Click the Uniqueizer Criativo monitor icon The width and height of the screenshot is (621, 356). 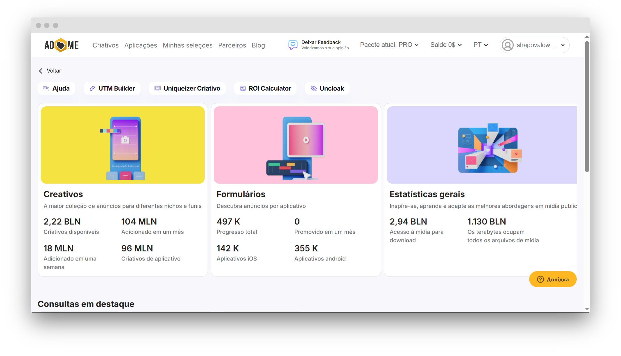point(157,88)
